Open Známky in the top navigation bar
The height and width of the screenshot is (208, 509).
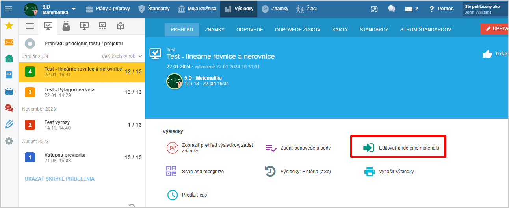click(275, 9)
